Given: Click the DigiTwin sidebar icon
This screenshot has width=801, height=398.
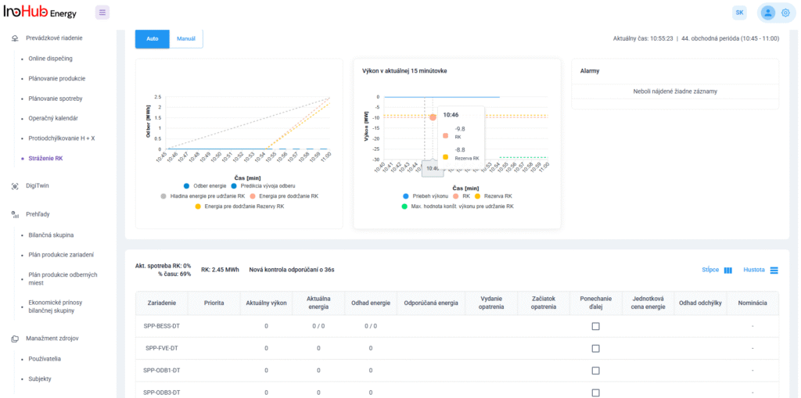Looking at the screenshot, I should [16, 186].
